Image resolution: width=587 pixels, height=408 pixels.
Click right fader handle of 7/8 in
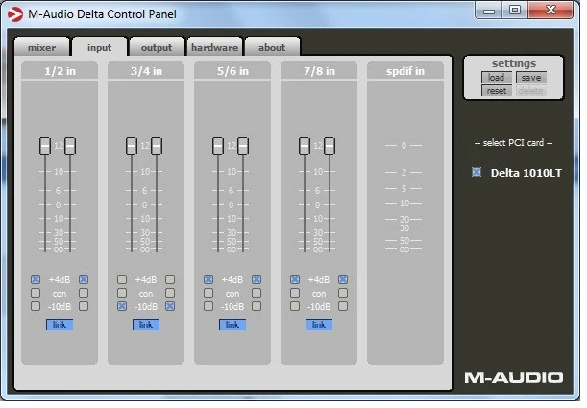(330, 146)
